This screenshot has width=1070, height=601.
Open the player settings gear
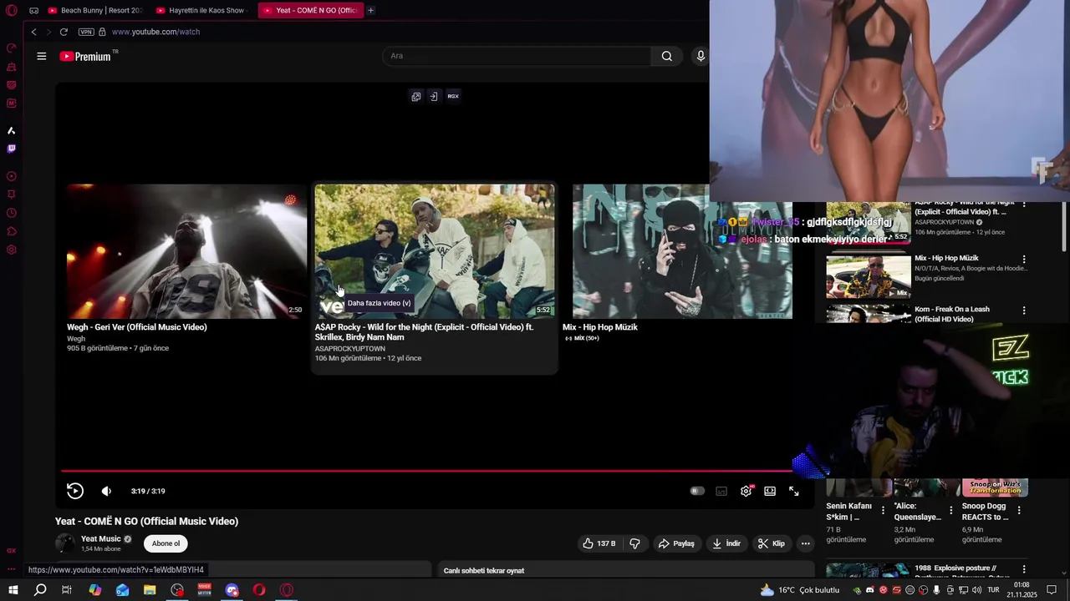[746, 491]
